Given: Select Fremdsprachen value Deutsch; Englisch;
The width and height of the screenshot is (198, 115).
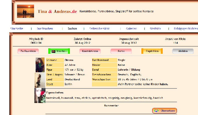Looking at the screenshot, I should tap(130, 74).
